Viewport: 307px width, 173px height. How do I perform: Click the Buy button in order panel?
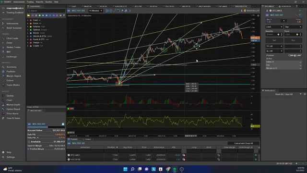[293, 40]
